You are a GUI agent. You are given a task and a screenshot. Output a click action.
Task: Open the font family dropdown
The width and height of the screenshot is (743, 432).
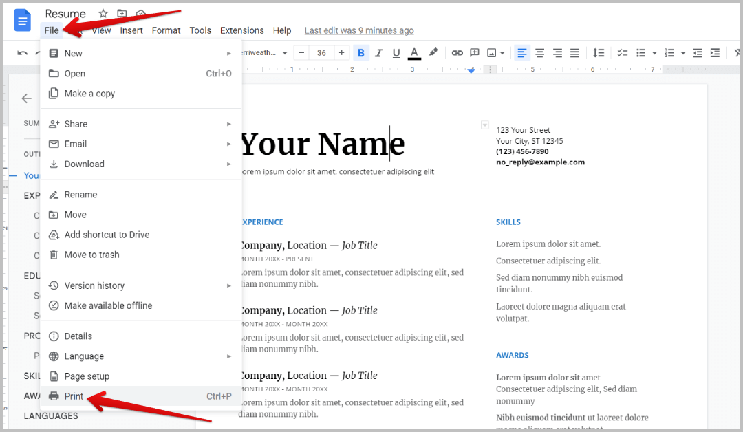click(263, 53)
